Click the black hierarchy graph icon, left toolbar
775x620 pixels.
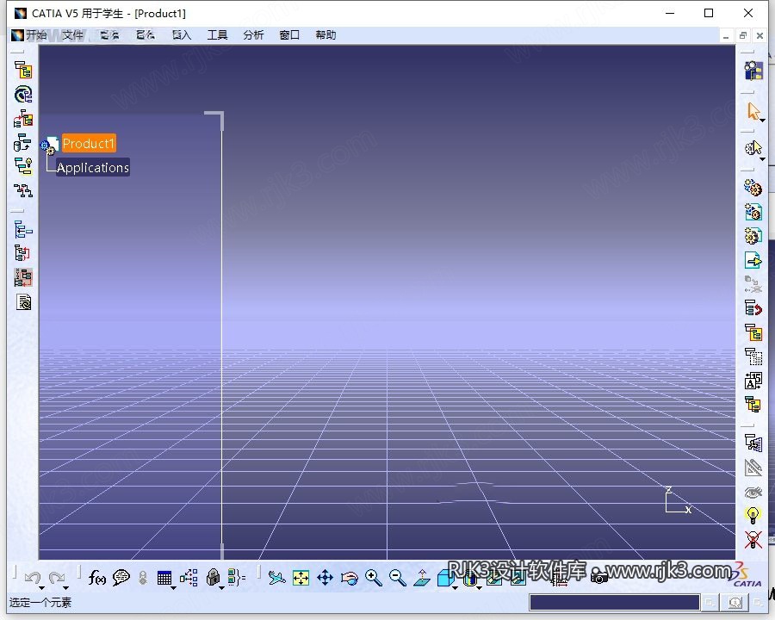[23, 191]
